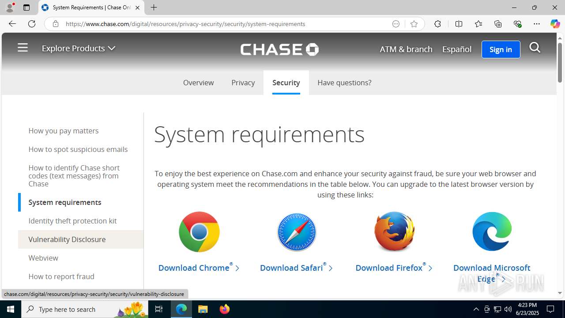Open How to spot suspicious emails
565x318 pixels.
click(78, 149)
